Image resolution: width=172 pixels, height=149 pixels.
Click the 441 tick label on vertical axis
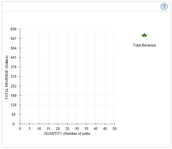(x=13, y=57)
